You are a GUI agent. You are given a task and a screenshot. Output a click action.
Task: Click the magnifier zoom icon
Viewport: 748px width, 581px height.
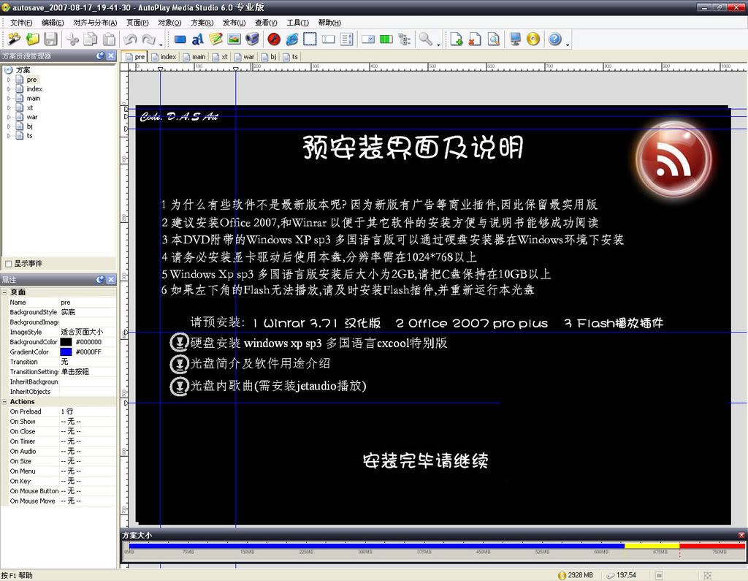click(x=426, y=39)
